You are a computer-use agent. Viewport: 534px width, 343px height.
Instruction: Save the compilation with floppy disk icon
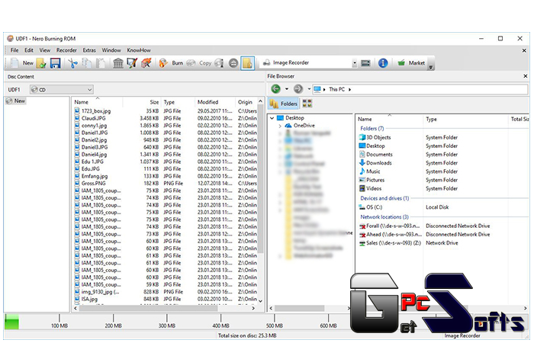pos(55,63)
